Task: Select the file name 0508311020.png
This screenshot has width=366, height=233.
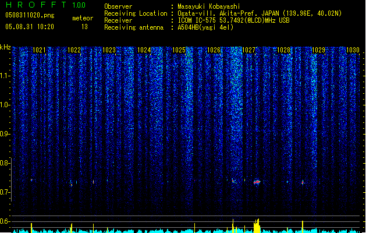Action: point(30,16)
